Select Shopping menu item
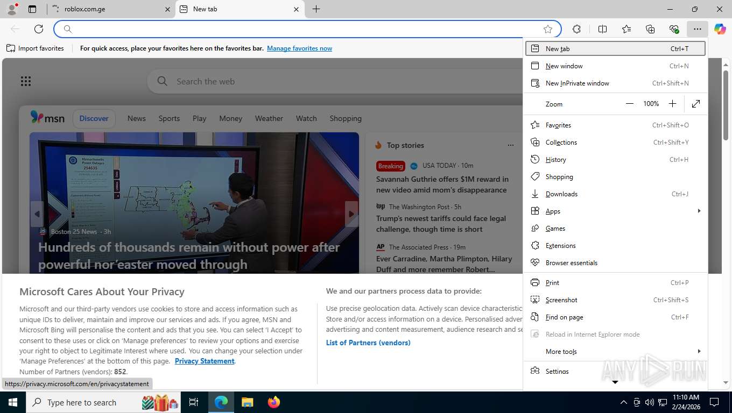 [615, 176]
